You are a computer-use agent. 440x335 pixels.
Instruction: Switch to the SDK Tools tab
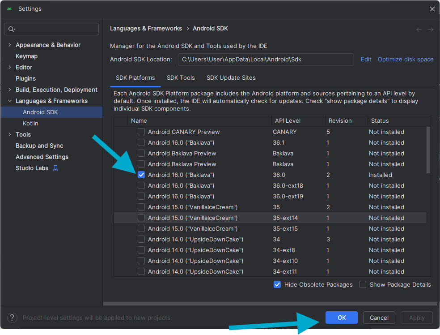181,77
